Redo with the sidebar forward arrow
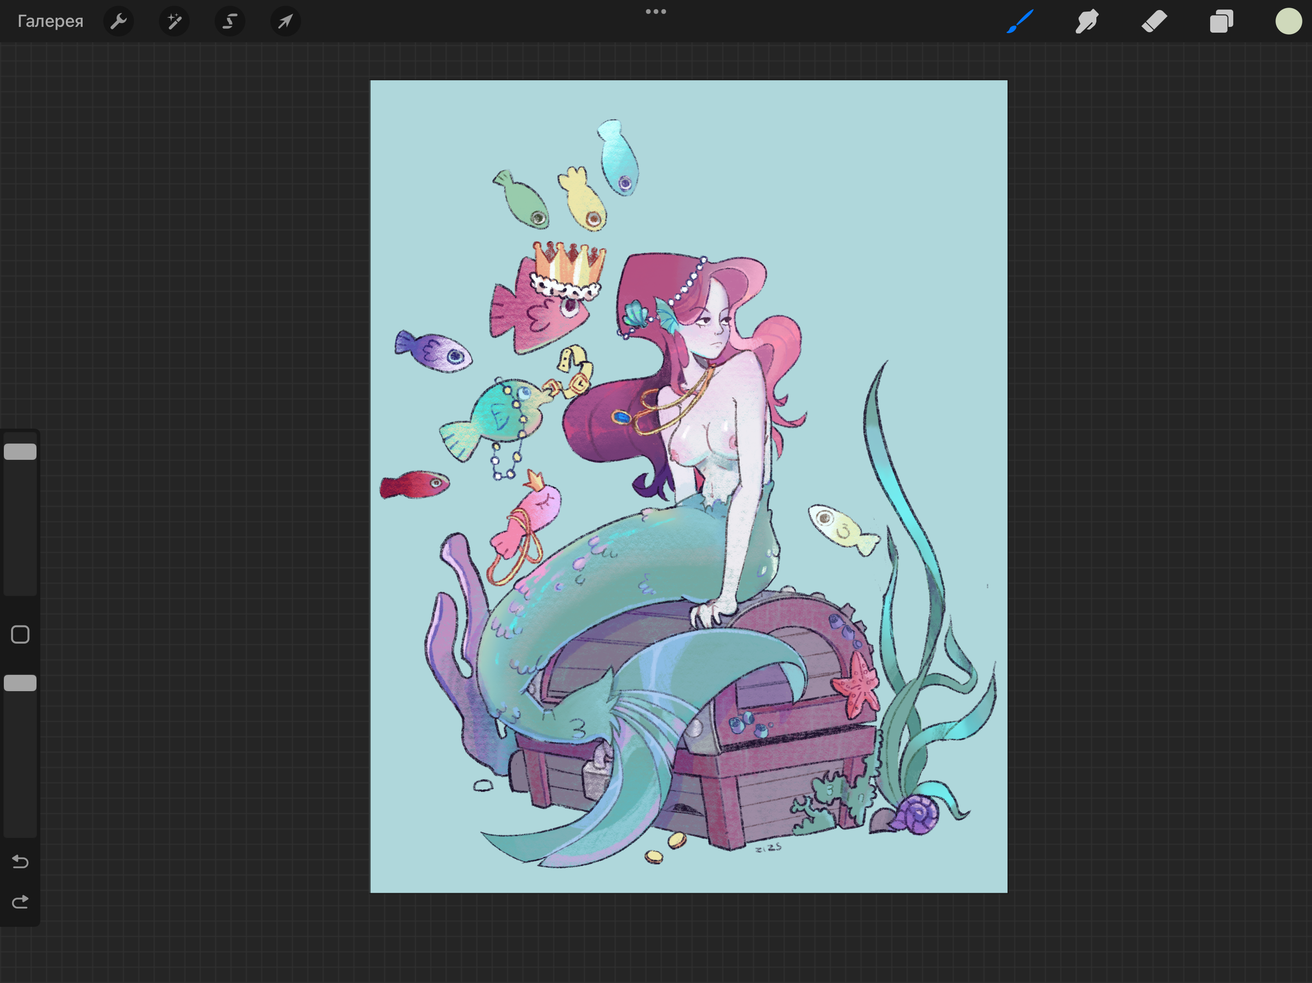This screenshot has width=1312, height=983. tap(20, 902)
